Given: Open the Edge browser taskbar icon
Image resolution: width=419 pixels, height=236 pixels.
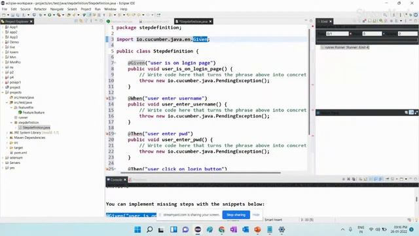Looking at the screenshot, I should (x=209, y=229).
